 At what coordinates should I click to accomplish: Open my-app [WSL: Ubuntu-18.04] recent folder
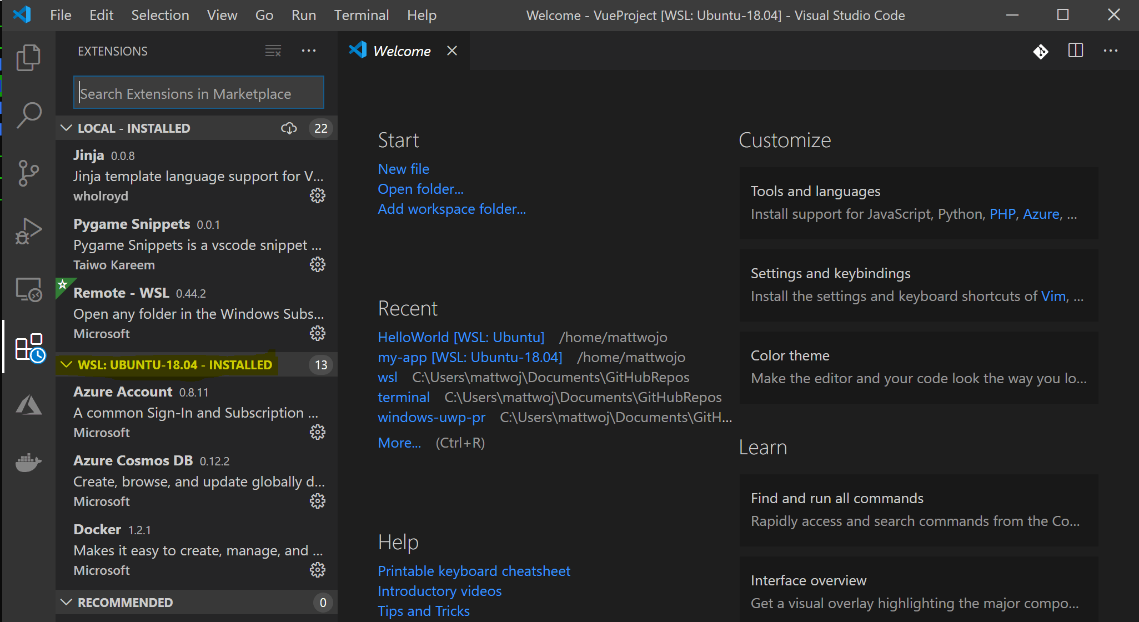470,355
